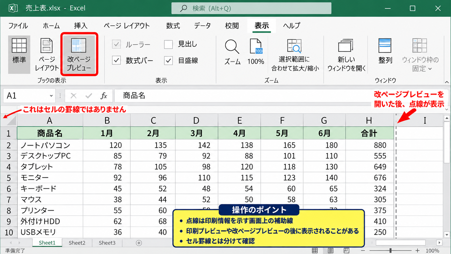Click the vertical scrollbar thumb
Screen dimensions: 451x254
(447, 143)
